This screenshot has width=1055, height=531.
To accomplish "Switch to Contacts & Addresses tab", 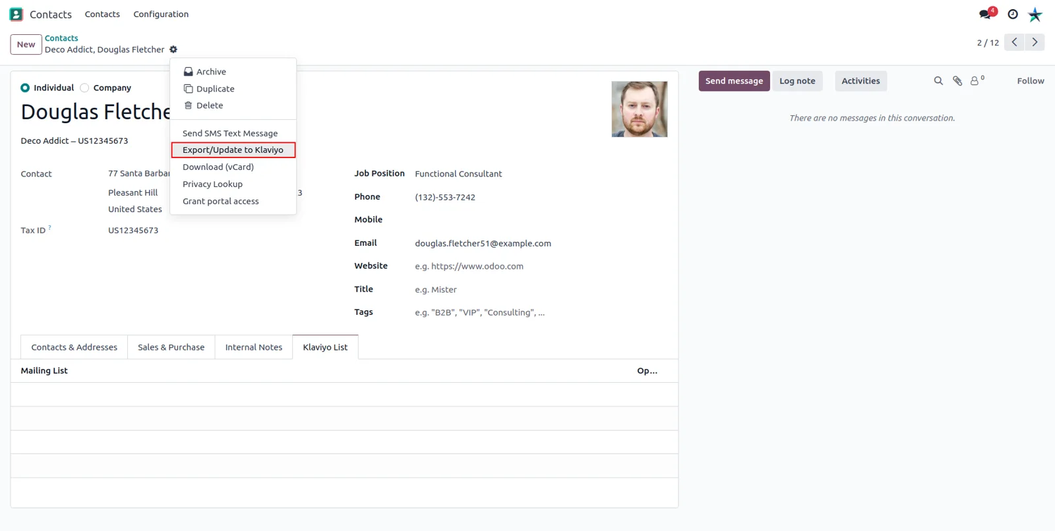I will pyautogui.click(x=75, y=347).
